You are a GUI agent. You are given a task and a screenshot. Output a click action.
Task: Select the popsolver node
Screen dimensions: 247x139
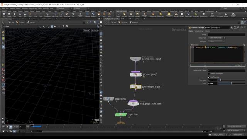pos(121,115)
